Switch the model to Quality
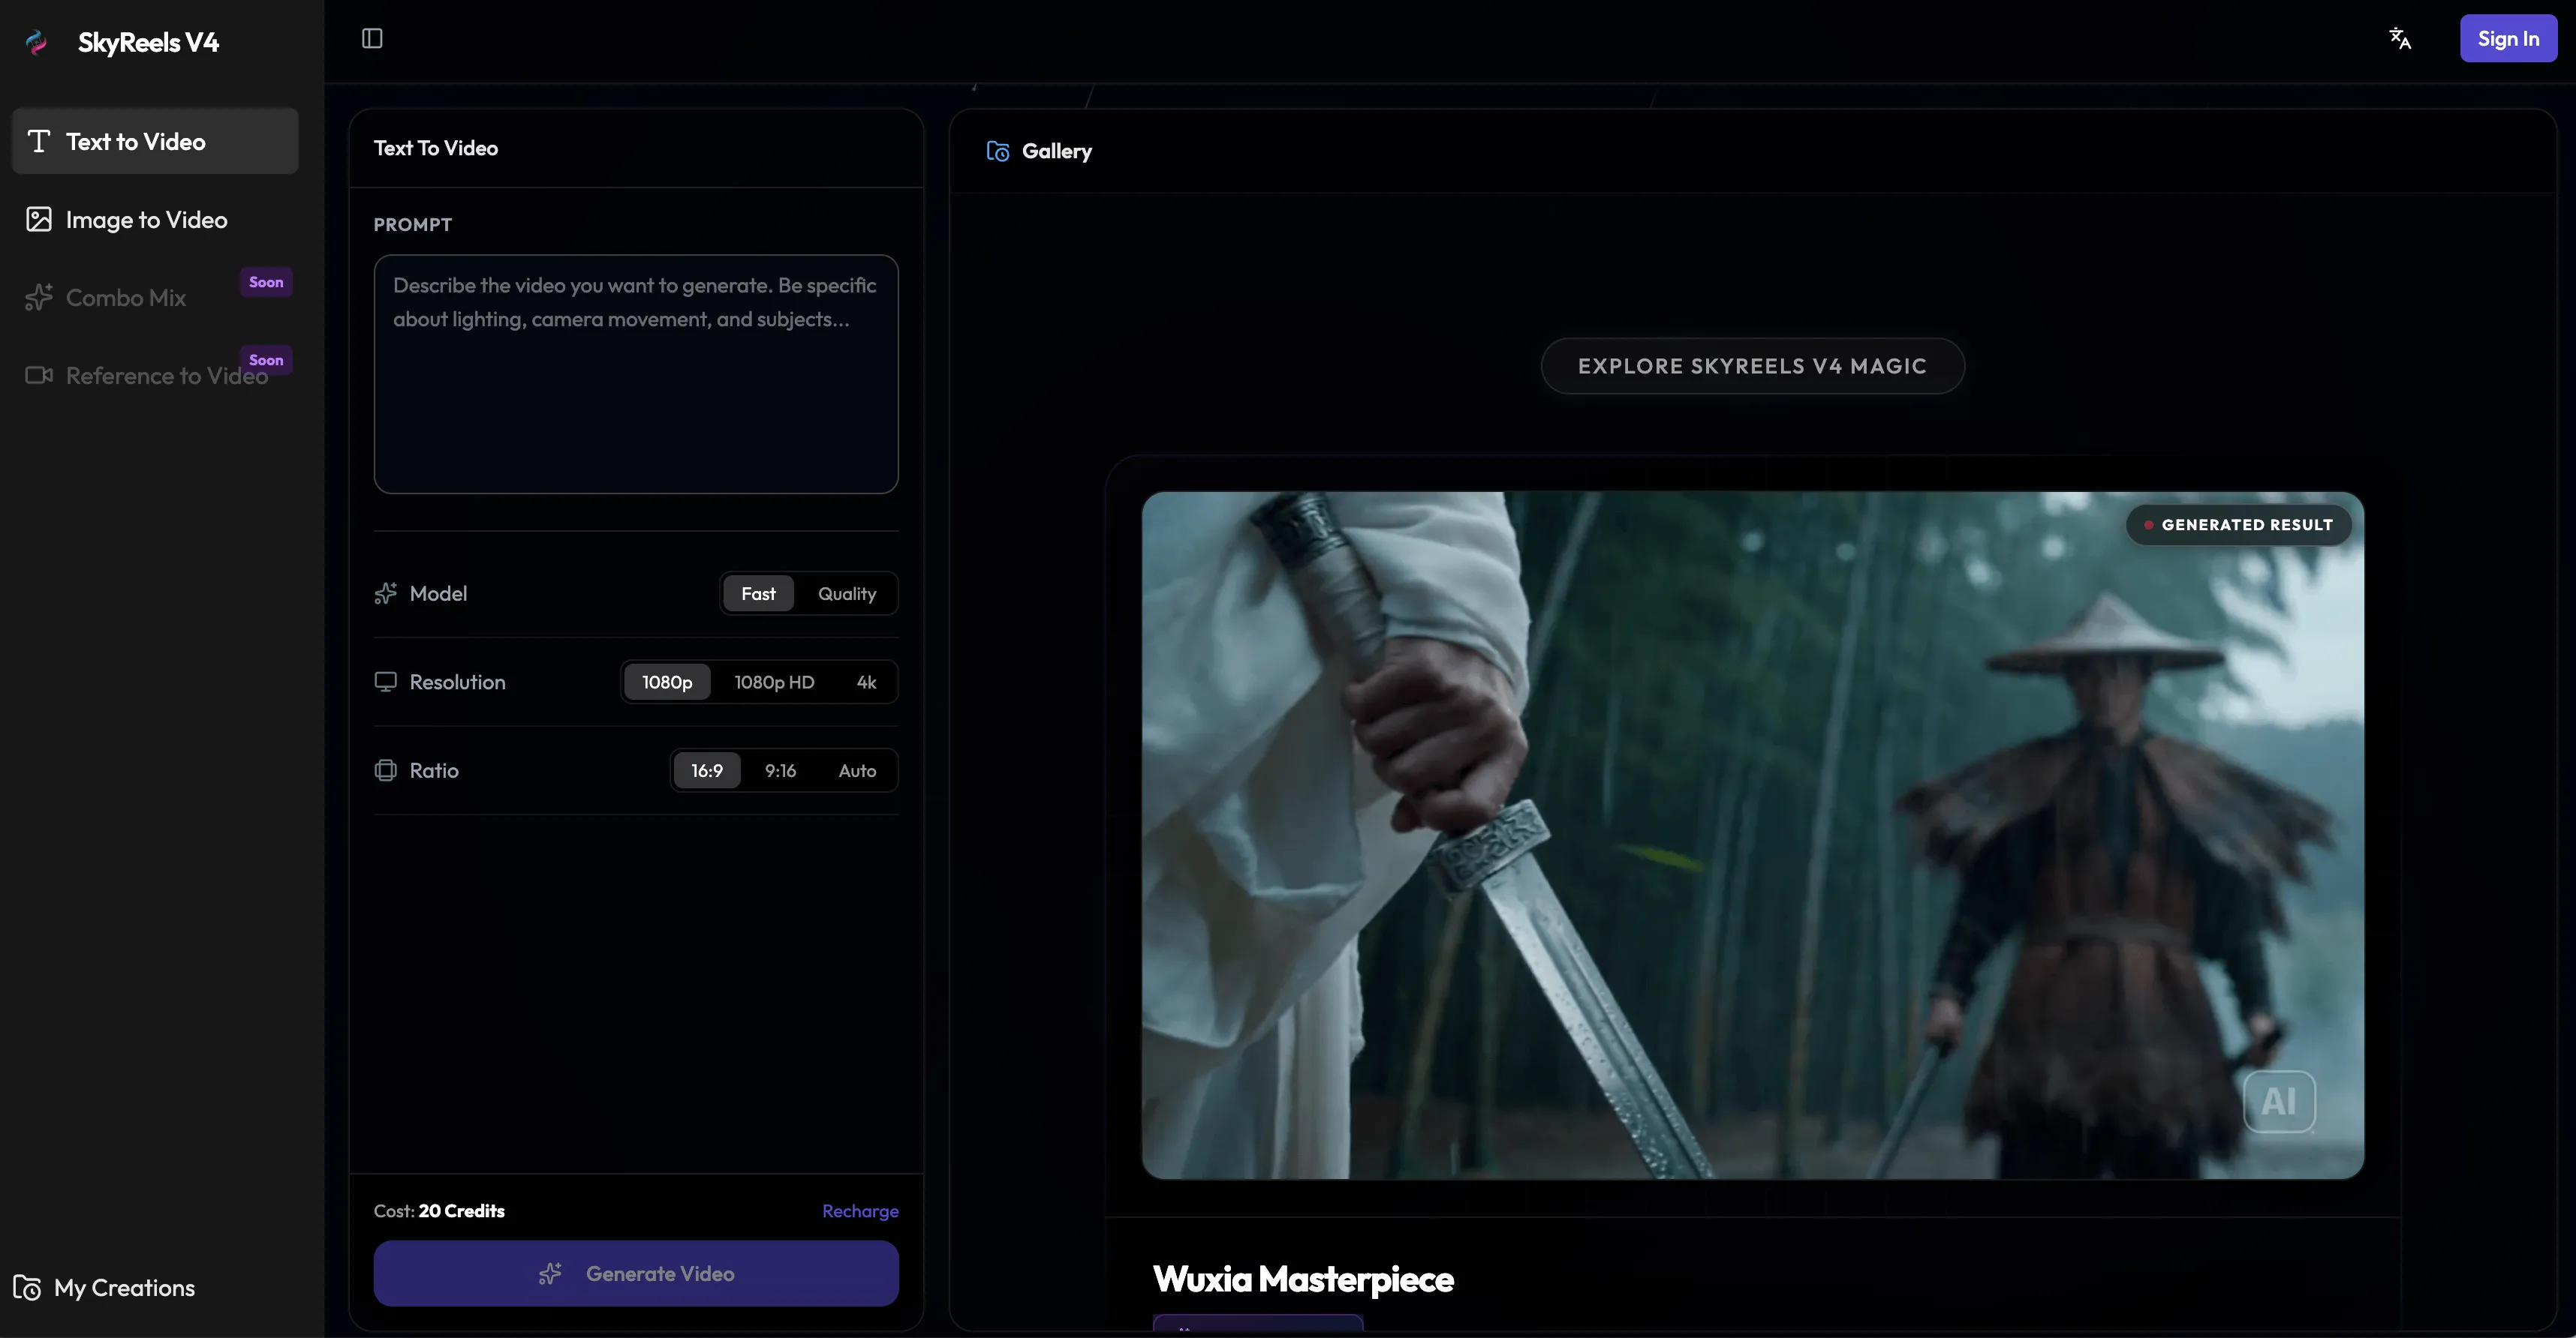 pos(846,593)
